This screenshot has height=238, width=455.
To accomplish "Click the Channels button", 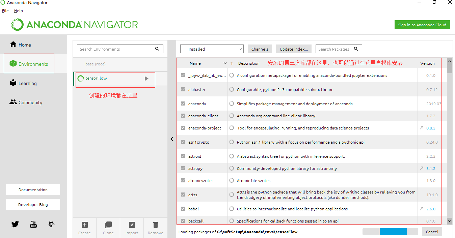I will tap(260, 49).
